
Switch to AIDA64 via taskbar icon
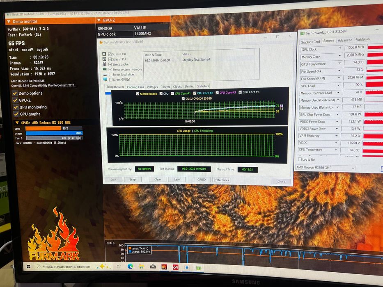(175, 267)
